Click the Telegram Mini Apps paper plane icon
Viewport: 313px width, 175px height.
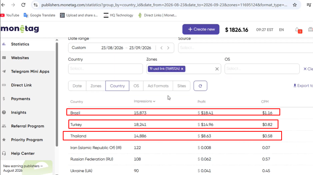pos(4,71)
